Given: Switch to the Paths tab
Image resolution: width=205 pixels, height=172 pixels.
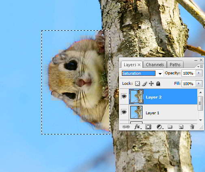Looking at the screenshot, I should 175,65.
